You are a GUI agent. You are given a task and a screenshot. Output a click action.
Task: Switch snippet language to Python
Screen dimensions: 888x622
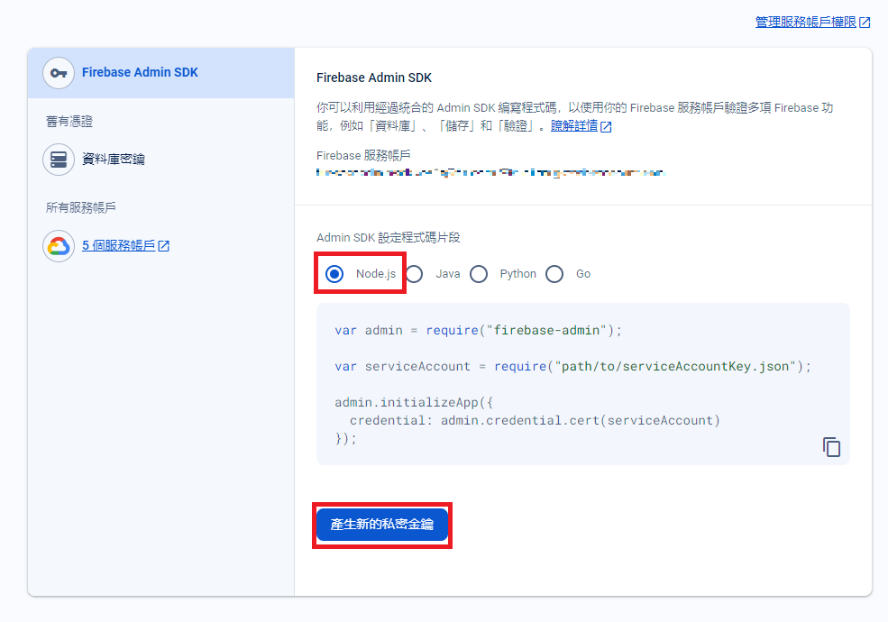(479, 274)
